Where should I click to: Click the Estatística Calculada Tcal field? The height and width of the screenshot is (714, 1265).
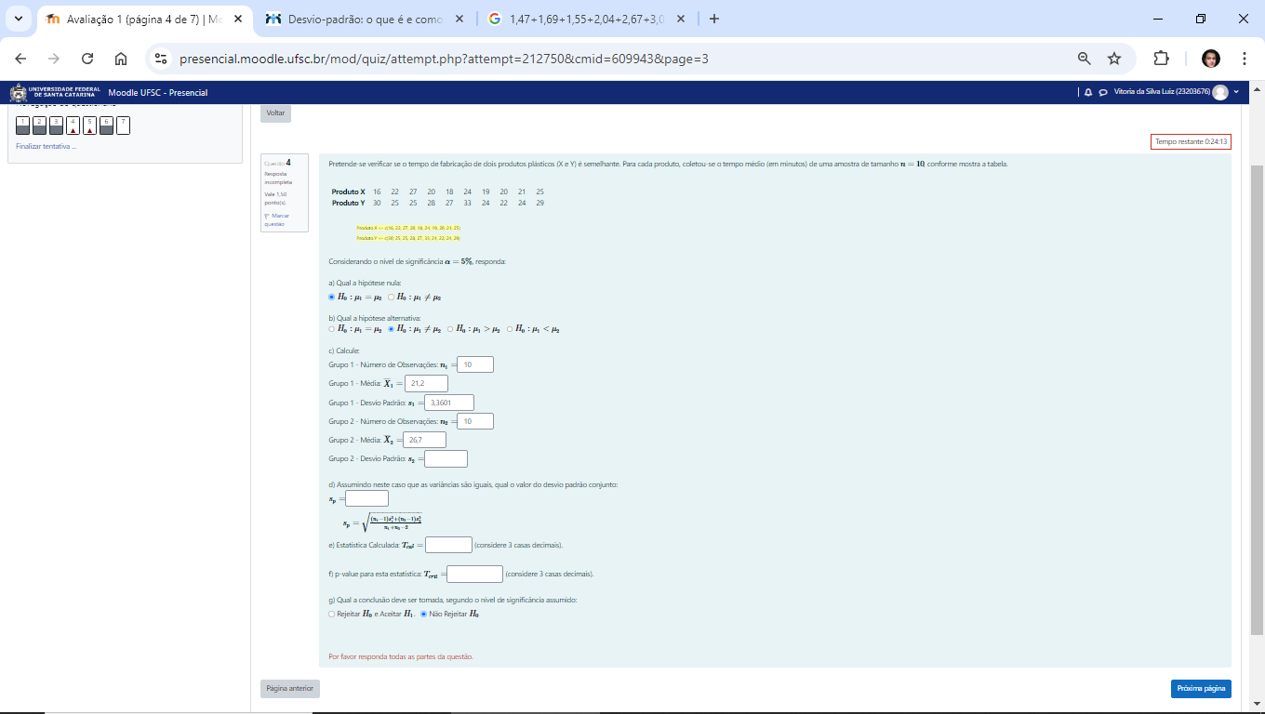point(448,545)
